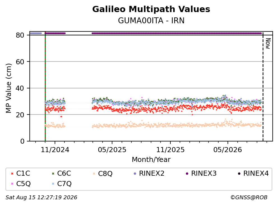Click the MP Value (cm) axis label
Screen dimensions: 278x206
[8, 88]
